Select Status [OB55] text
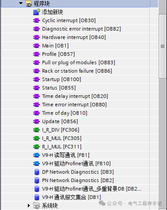The image size is (167, 210). click(x=59, y=88)
